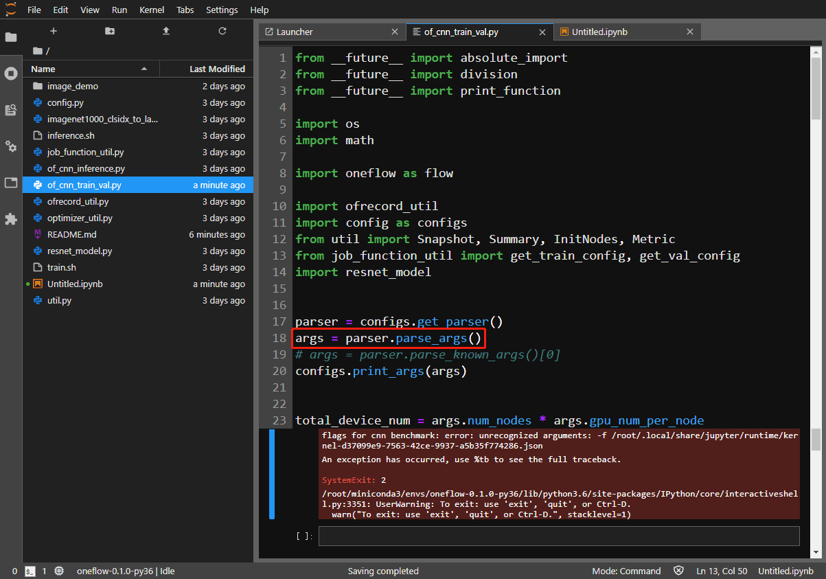Open the image_demo folder
This screenshot has width=826, height=579.
pyautogui.click(x=72, y=87)
